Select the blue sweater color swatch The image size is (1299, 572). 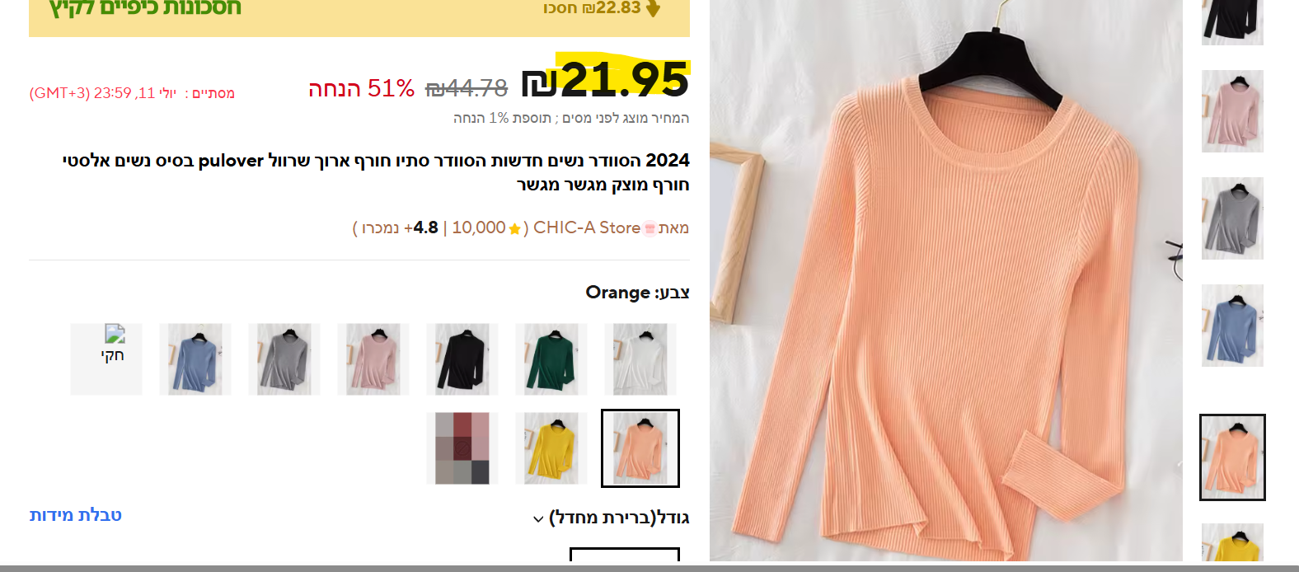[x=195, y=359]
